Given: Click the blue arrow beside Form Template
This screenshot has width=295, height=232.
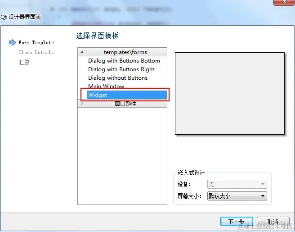Looking at the screenshot, I should [x=13, y=42].
